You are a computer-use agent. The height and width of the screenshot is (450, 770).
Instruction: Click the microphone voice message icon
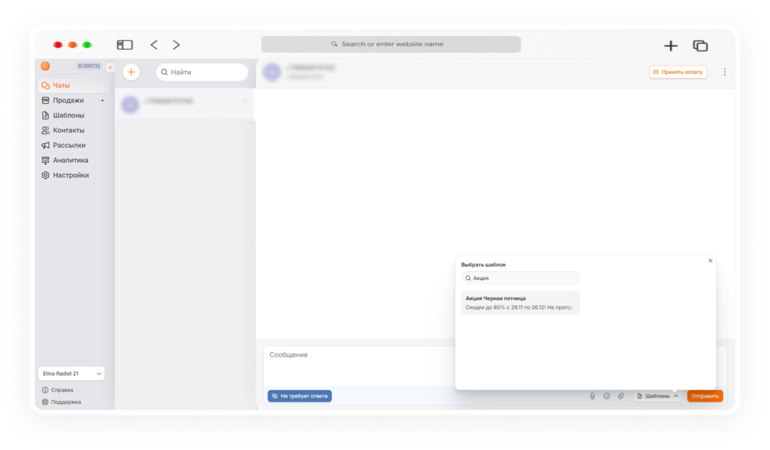[592, 396]
